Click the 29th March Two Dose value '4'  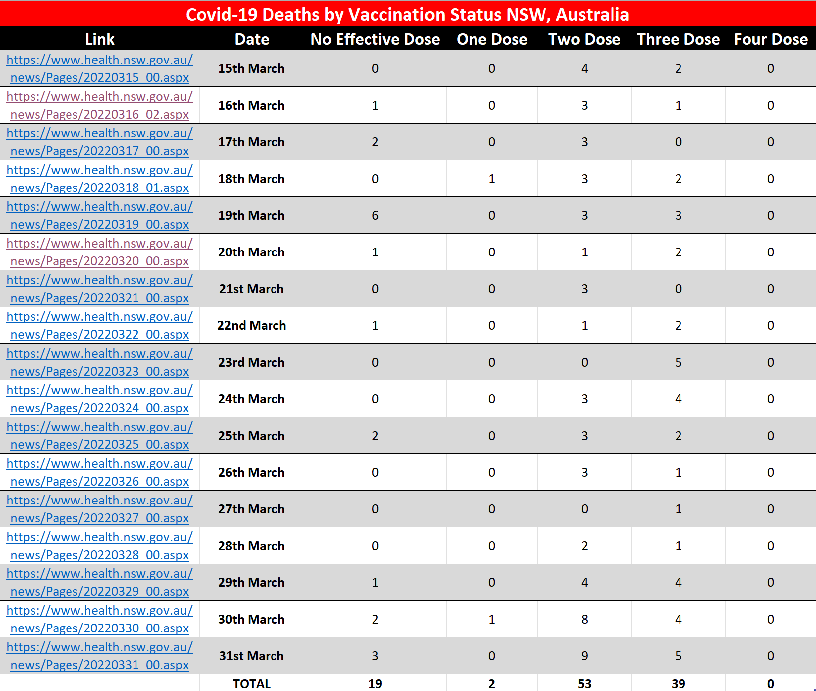(x=584, y=582)
